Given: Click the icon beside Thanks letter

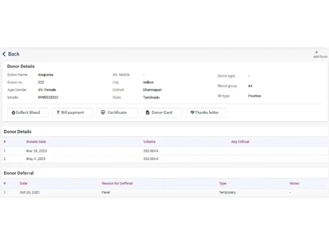Looking at the screenshot, I should point(192,112).
